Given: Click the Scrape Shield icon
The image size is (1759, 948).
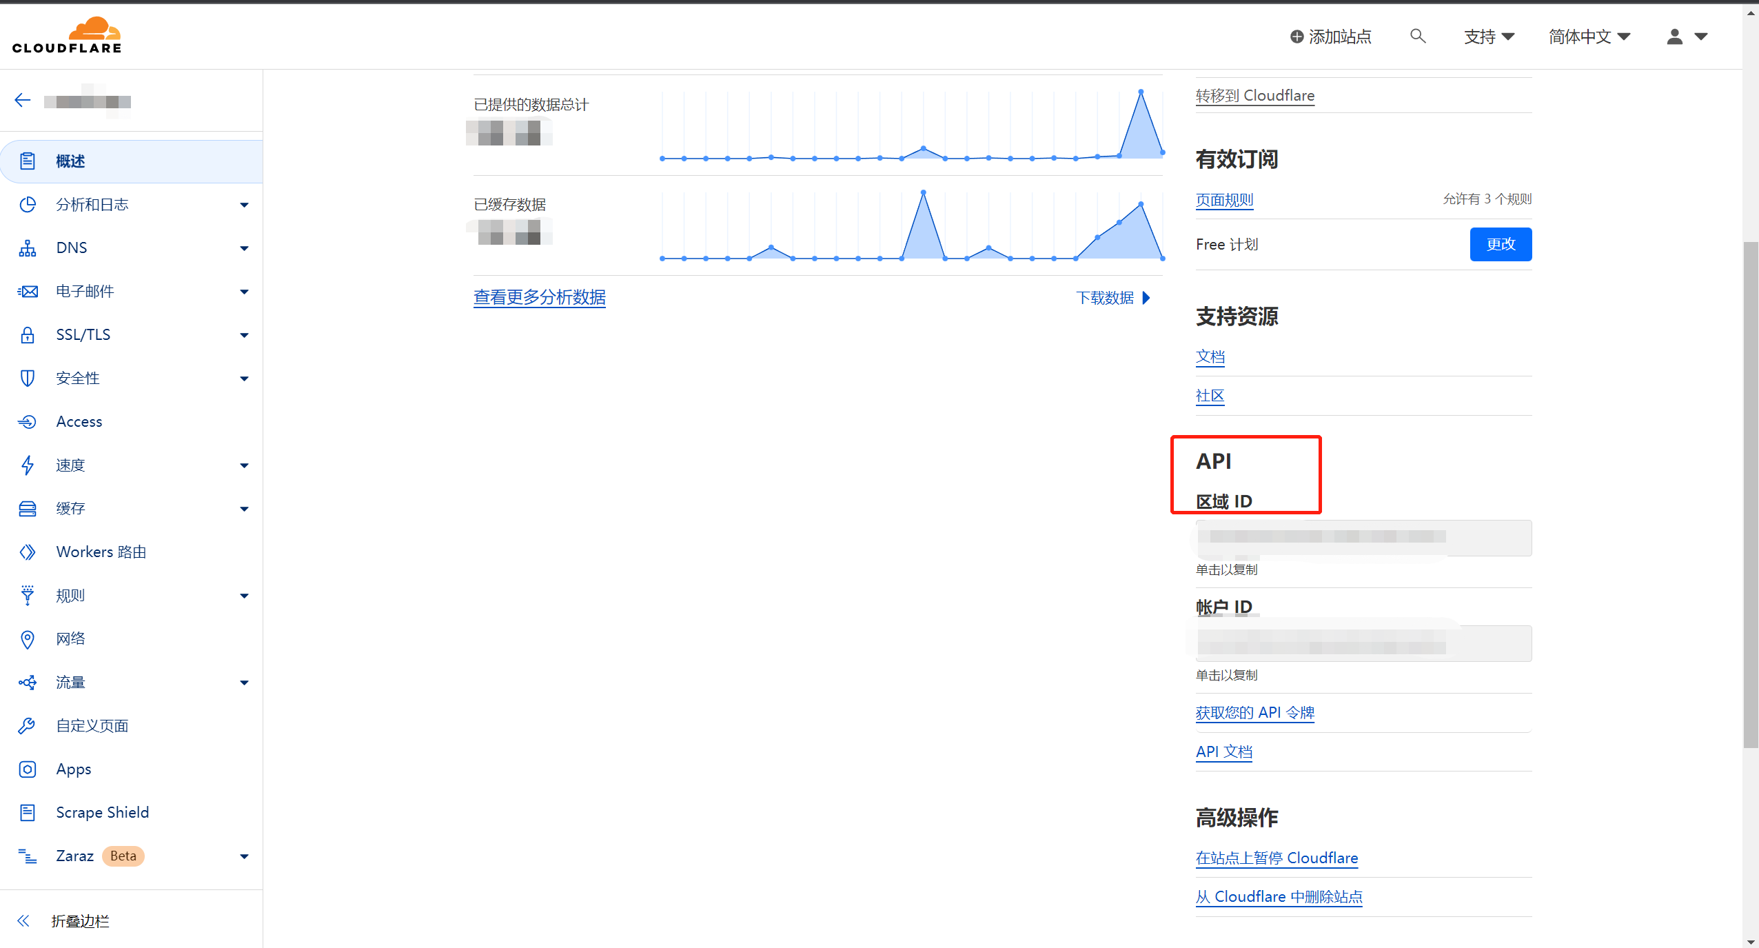Looking at the screenshot, I should [28, 812].
